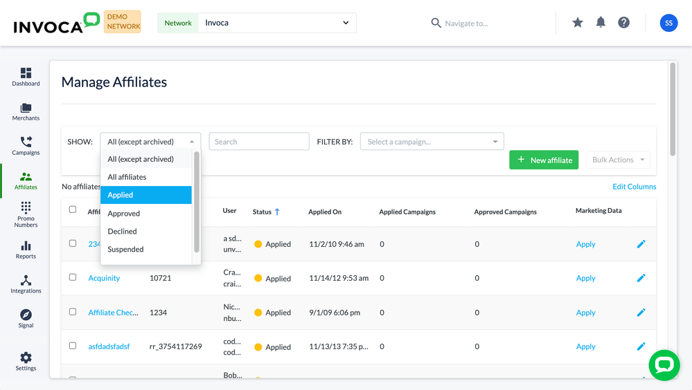The width and height of the screenshot is (692, 390).
Task: Click the affiliate Search input field
Action: [x=258, y=142]
